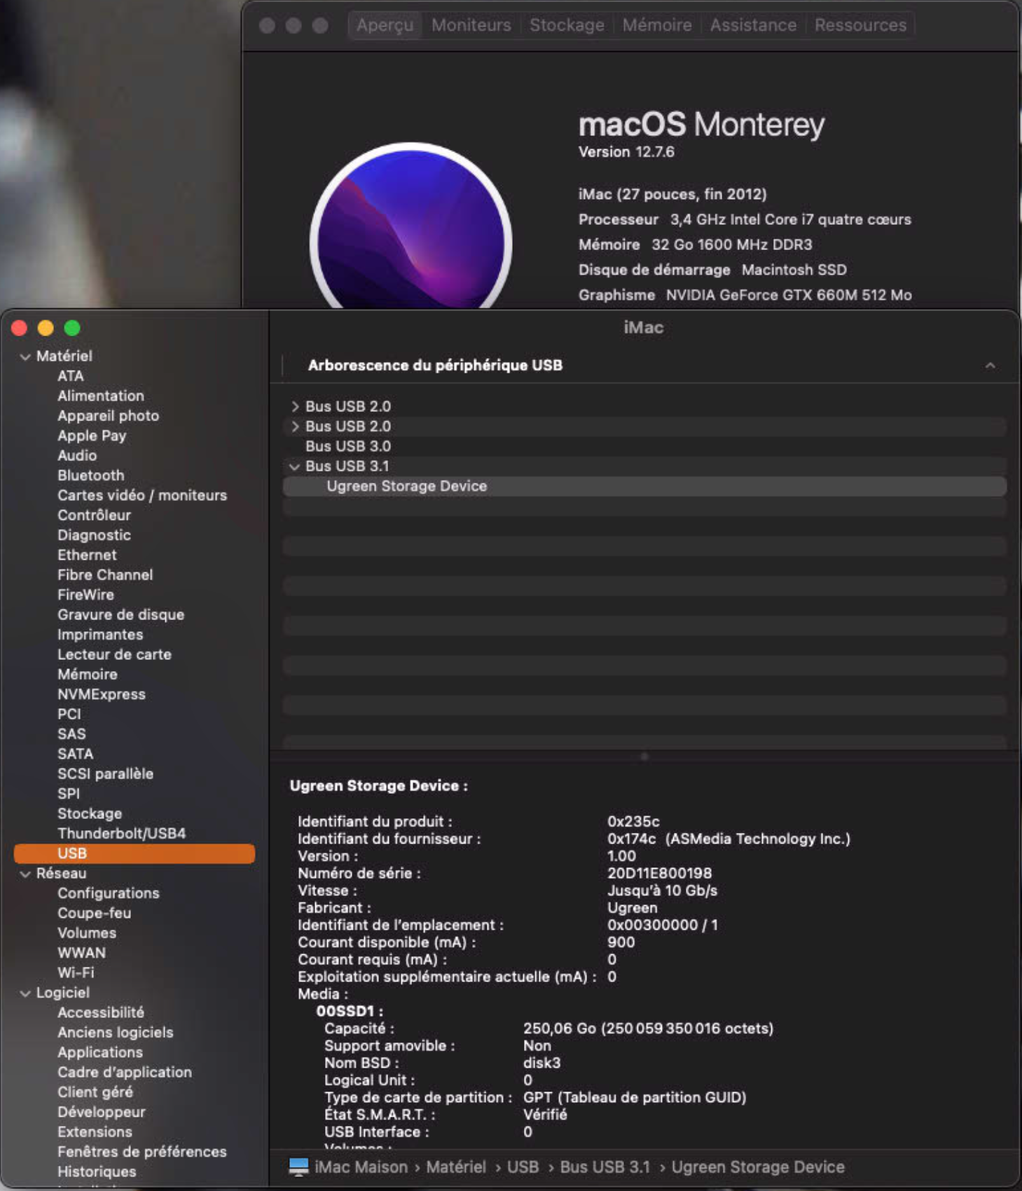Select Audio in the sidebar

point(77,455)
